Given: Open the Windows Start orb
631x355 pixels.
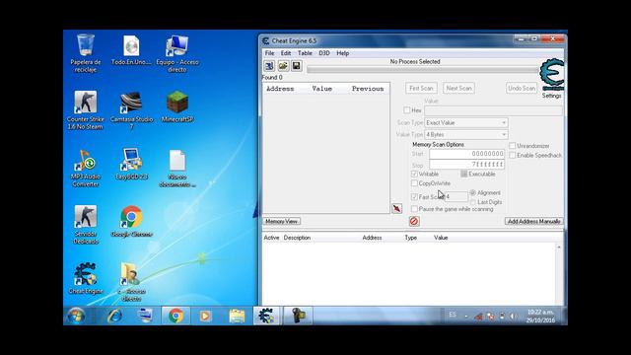Looking at the screenshot, I should (76, 316).
